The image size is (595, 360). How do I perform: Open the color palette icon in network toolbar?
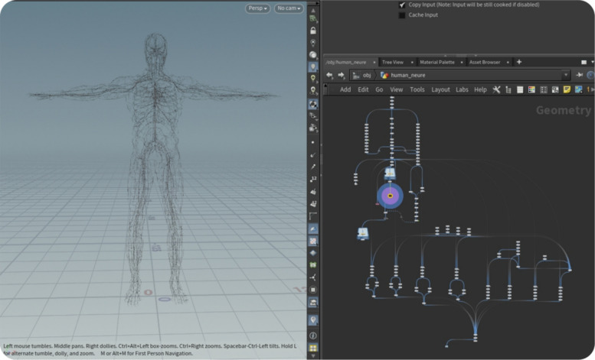(x=531, y=89)
